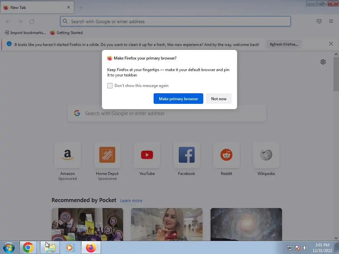Open the Pocket story with galaxy image
The image size is (339, 254).
246,225
